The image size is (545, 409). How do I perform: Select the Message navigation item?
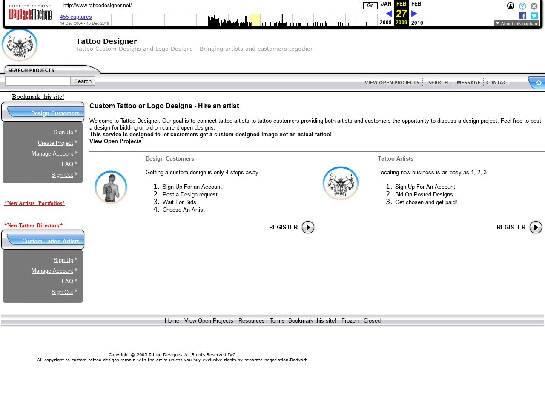pos(468,83)
